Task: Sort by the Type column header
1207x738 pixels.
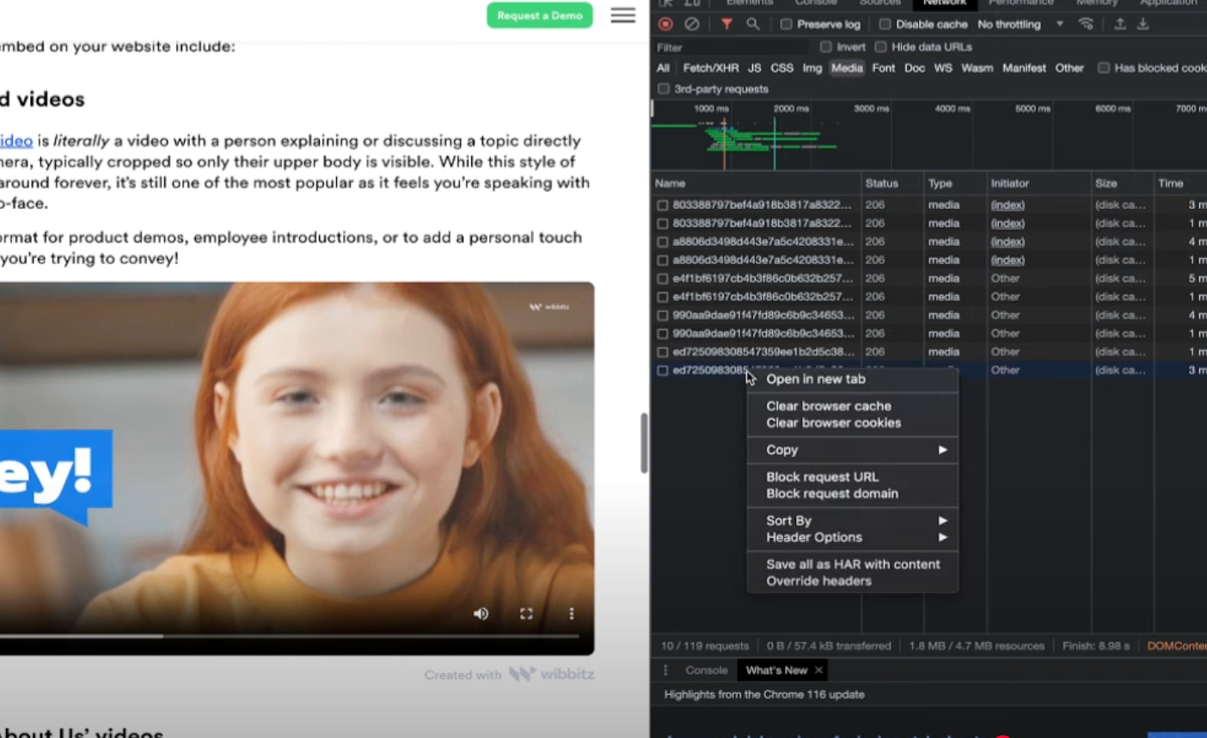Action: point(955,183)
